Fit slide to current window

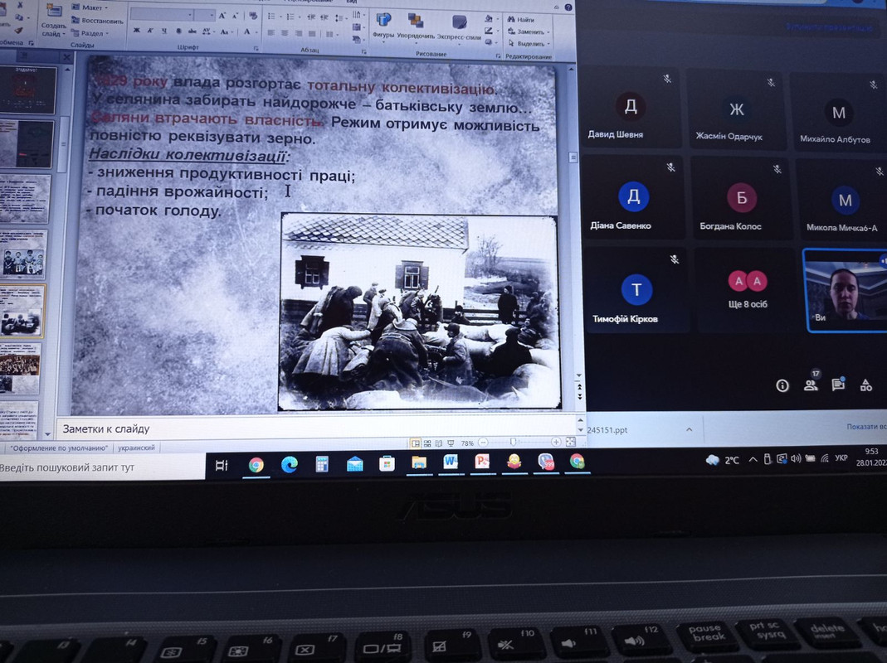click(x=570, y=443)
